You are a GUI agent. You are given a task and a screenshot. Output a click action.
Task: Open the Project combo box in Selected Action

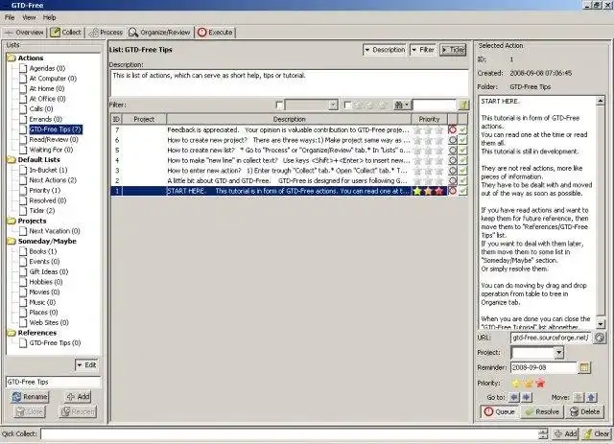pyautogui.click(x=537, y=352)
